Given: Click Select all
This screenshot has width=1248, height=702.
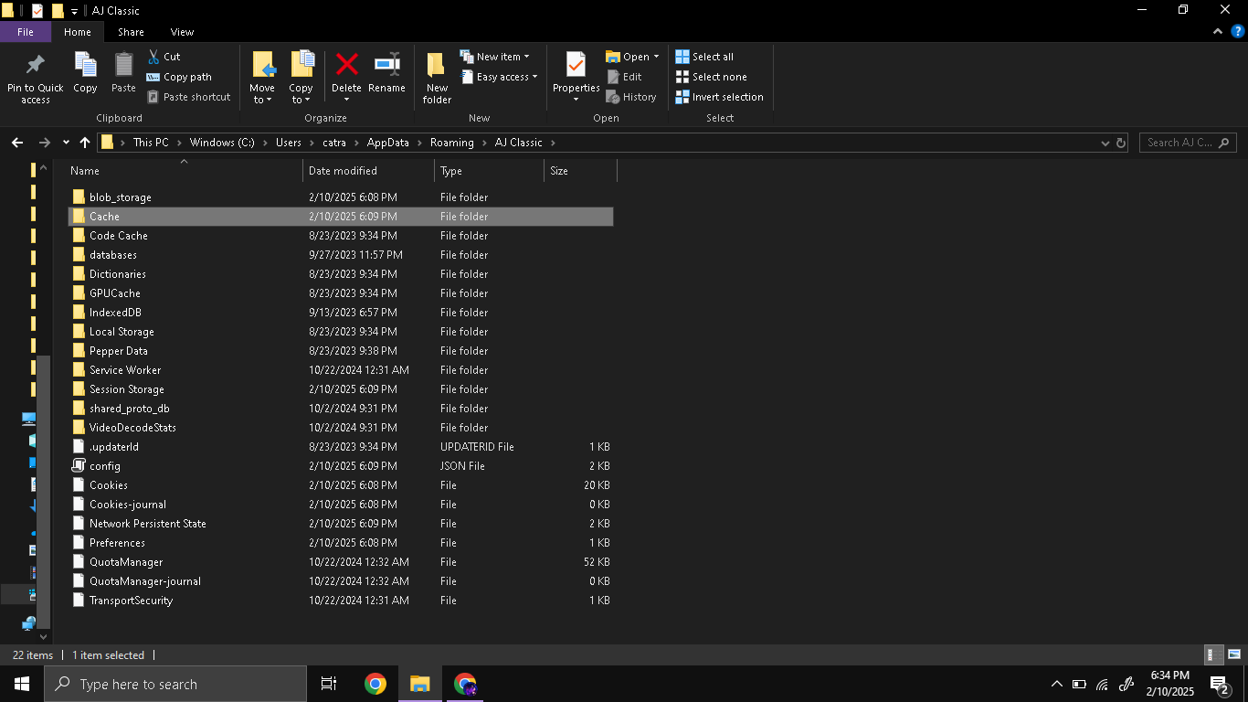Looking at the screenshot, I should pyautogui.click(x=704, y=57).
